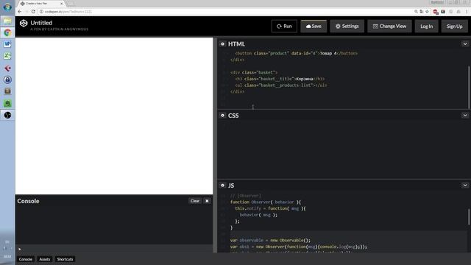471x265 pixels.
Task: Click the translate icon in address bar
Action: coord(422,12)
